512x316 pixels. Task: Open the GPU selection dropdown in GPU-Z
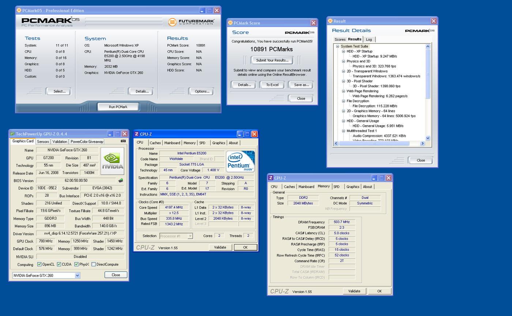pos(78,275)
